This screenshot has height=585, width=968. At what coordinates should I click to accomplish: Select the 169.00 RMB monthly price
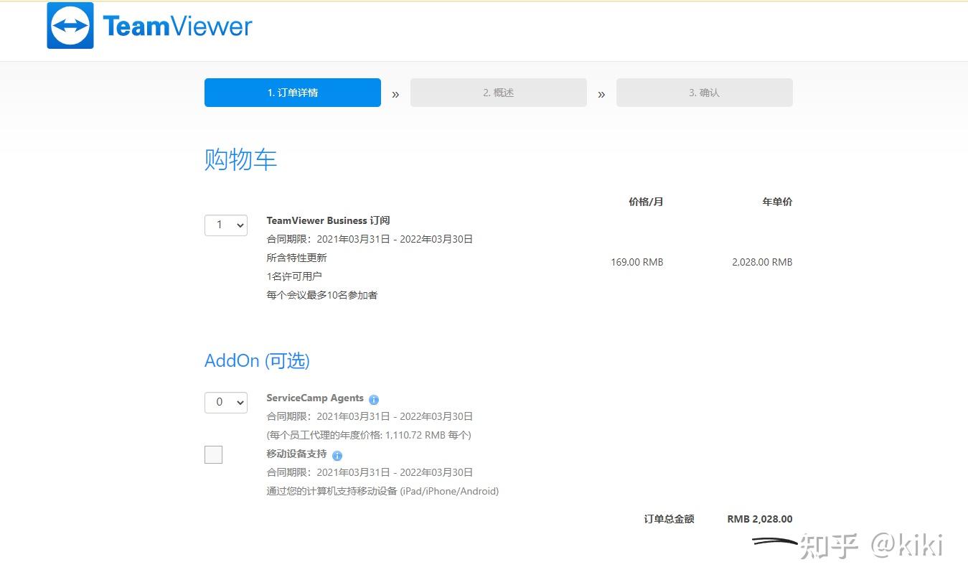click(x=637, y=262)
